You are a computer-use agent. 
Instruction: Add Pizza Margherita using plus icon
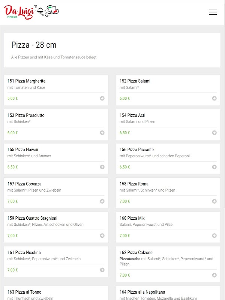[x=102, y=99]
